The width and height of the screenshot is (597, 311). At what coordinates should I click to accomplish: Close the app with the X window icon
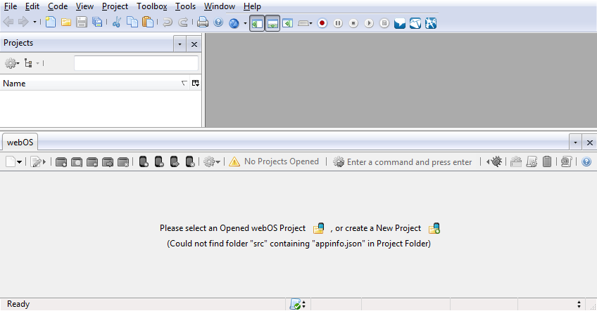pyautogui.click(x=123, y=162)
